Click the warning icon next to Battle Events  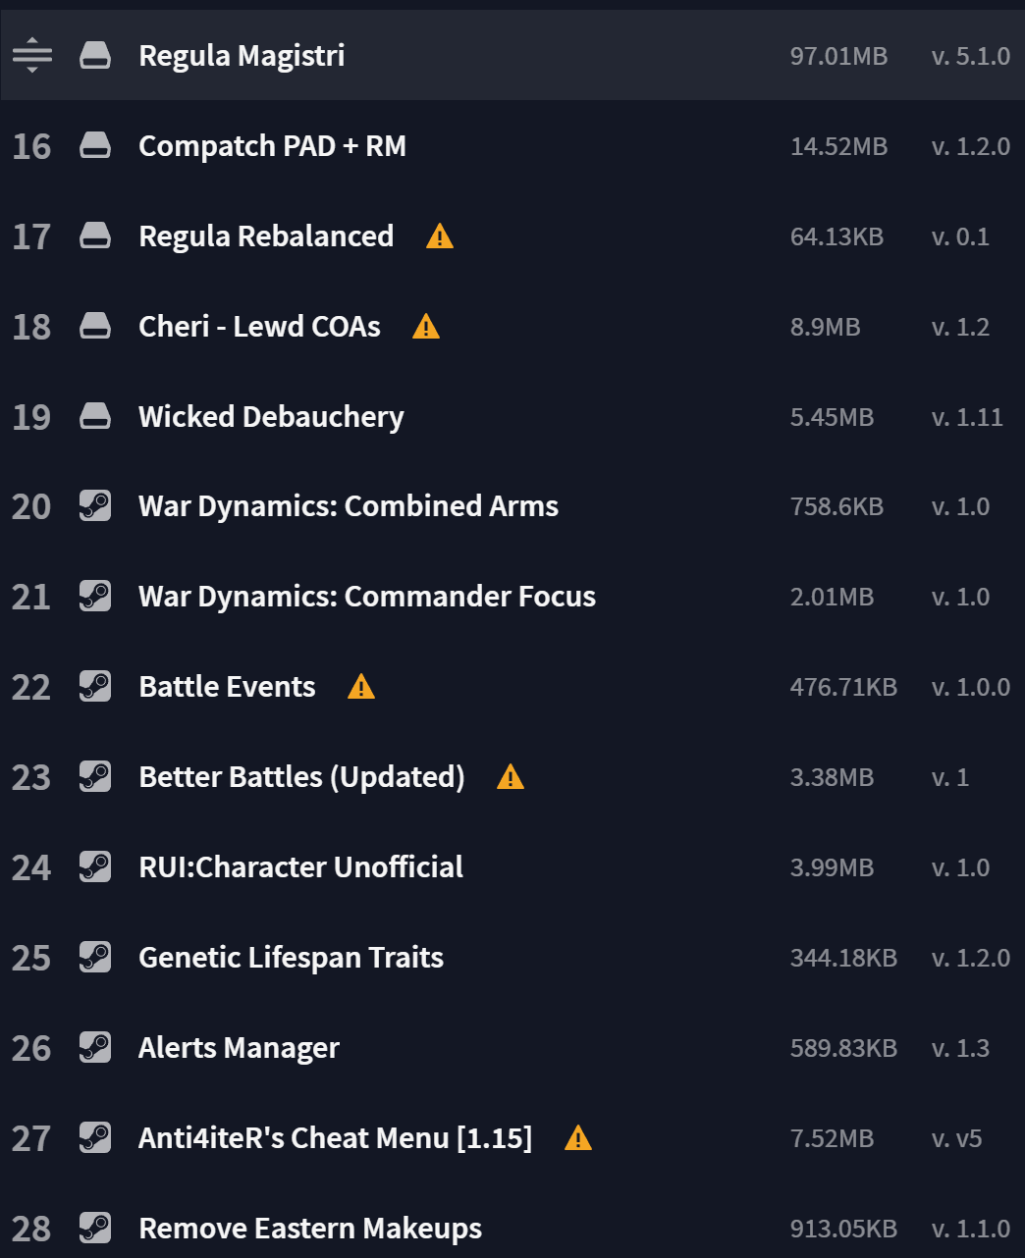[361, 687]
